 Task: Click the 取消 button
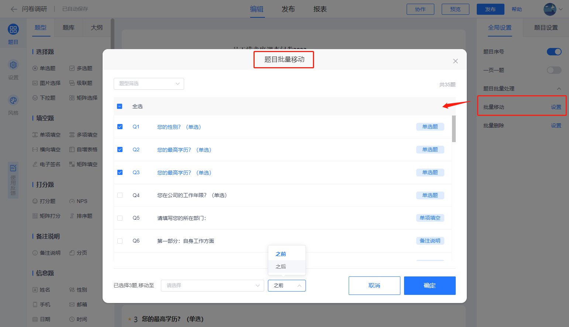pos(375,286)
